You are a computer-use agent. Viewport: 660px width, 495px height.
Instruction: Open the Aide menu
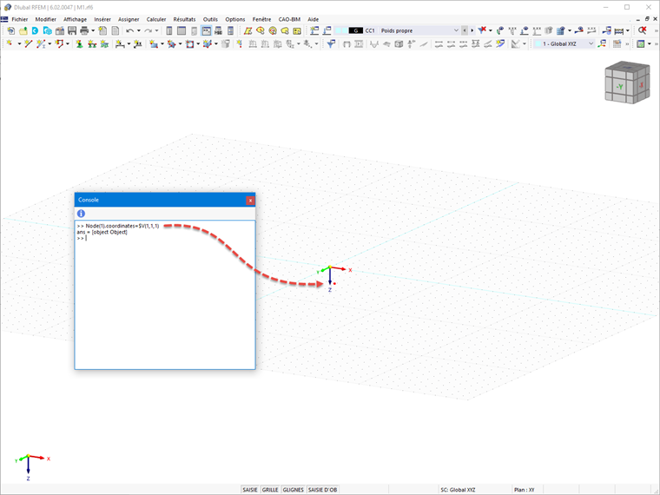[313, 19]
